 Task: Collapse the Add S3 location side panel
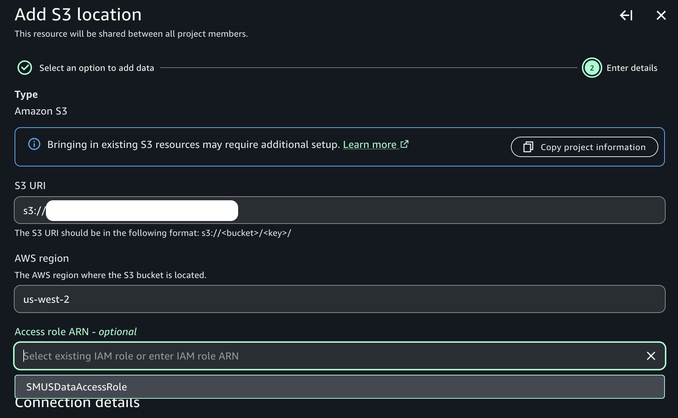click(626, 15)
